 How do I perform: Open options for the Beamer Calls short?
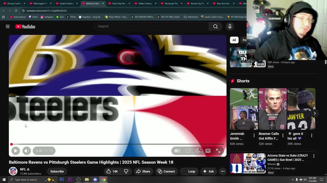point(283,136)
